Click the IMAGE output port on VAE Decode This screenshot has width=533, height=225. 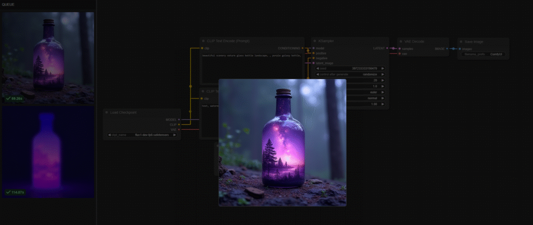point(447,48)
